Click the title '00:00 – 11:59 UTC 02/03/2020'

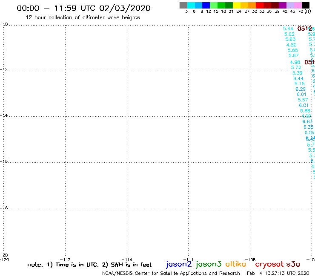83,9
